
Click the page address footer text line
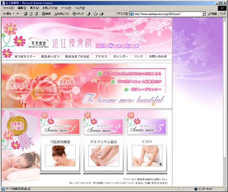[x=145, y=179]
